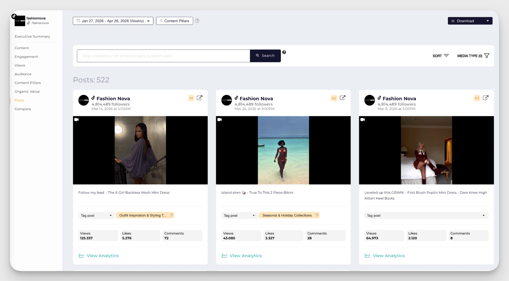Click the Likes 3.327 stat
509x281 pixels.
283,235
